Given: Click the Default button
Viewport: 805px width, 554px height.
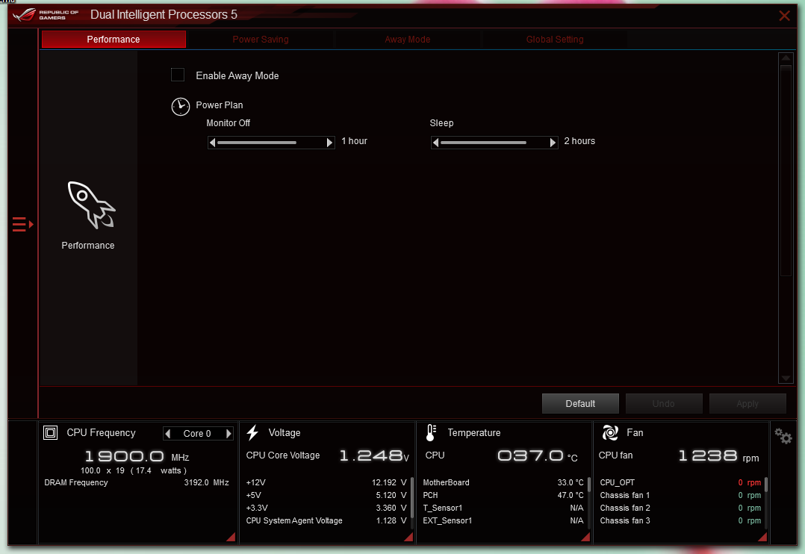Looking at the screenshot, I should pyautogui.click(x=580, y=404).
